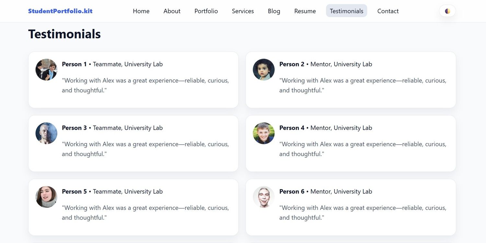
Task: Open the Home page
Action: (141, 11)
